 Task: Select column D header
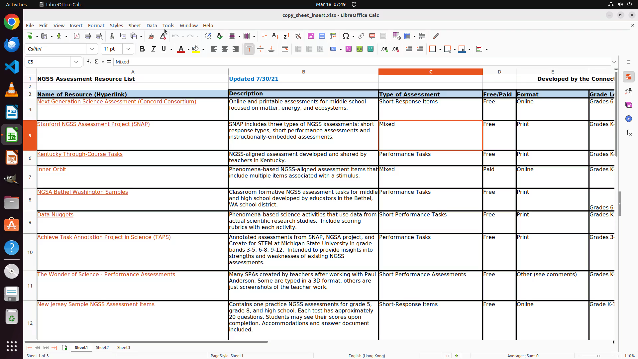(499, 72)
